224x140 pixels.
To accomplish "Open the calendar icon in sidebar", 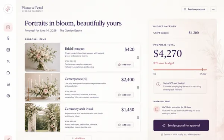I will coord(8,50).
